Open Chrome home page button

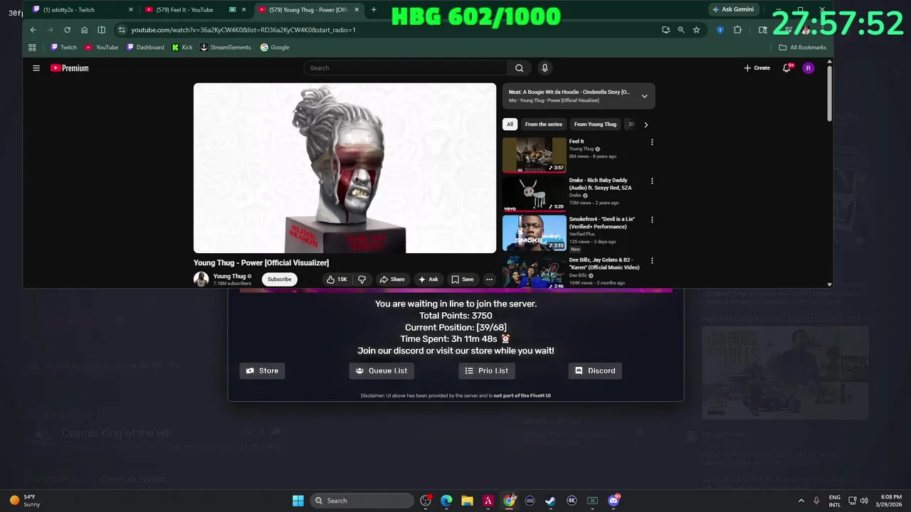(x=84, y=30)
